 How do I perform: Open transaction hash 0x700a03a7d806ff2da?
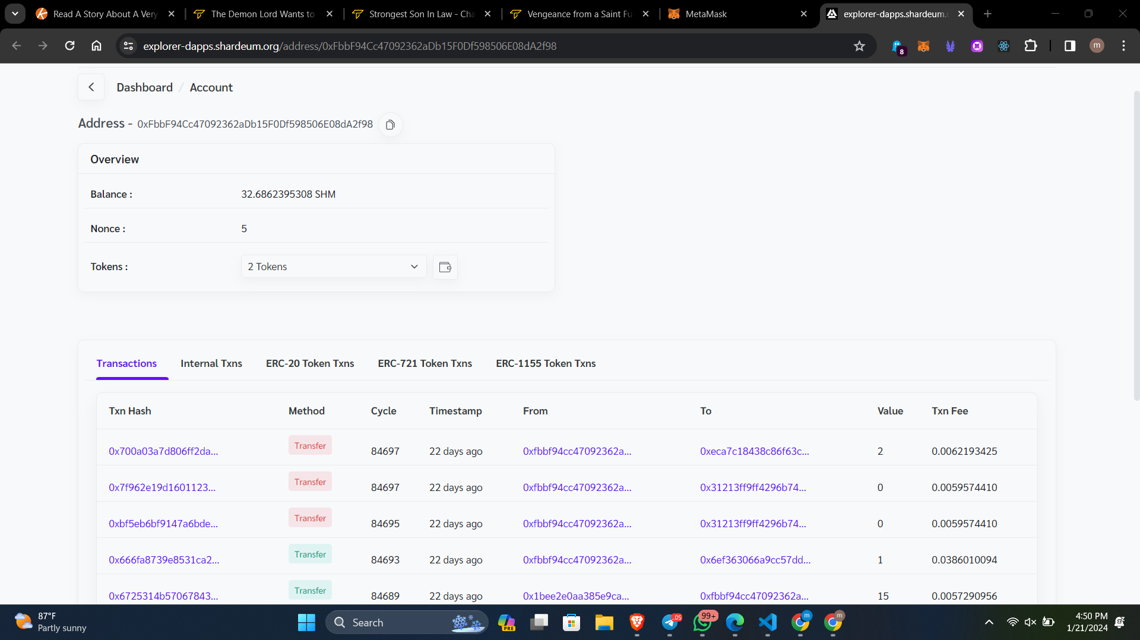pyautogui.click(x=163, y=451)
